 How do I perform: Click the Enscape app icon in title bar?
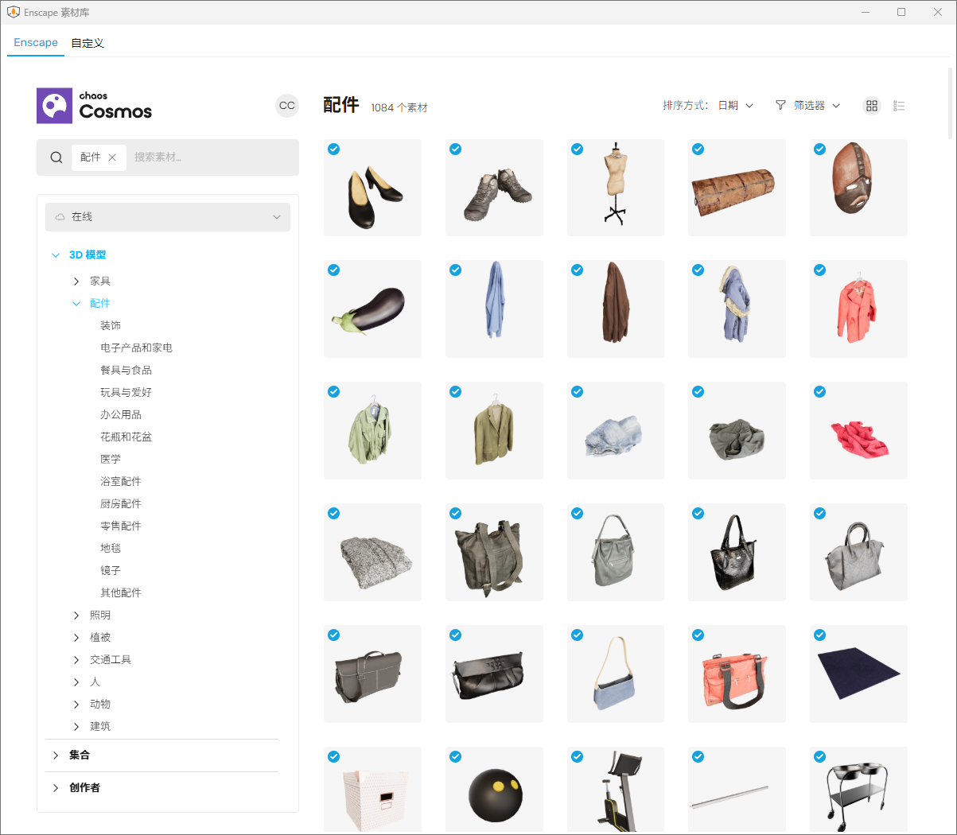13,12
